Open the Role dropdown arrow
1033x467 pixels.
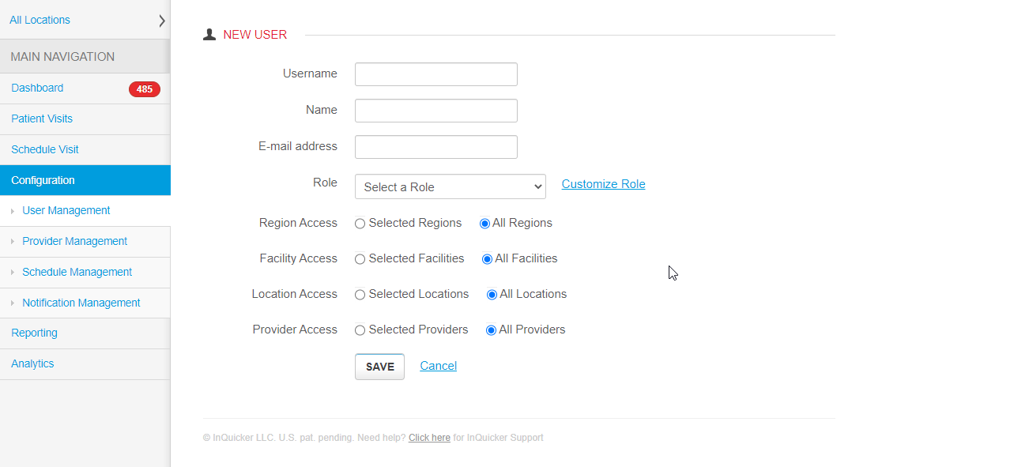click(x=535, y=186)
